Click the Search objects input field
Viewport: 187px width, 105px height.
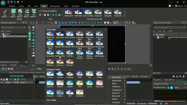point(14,27)
